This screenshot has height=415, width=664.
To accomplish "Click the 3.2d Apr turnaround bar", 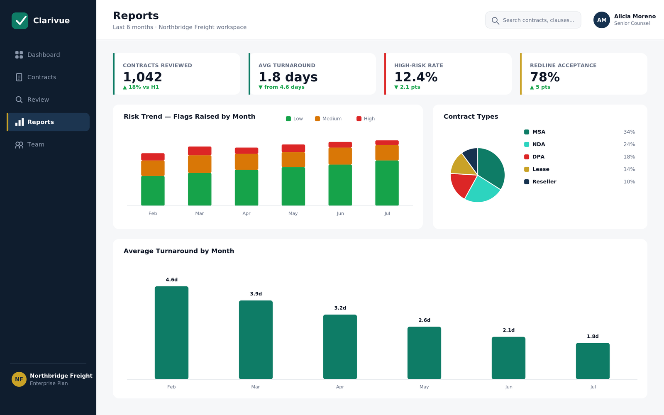I will 340,347.
